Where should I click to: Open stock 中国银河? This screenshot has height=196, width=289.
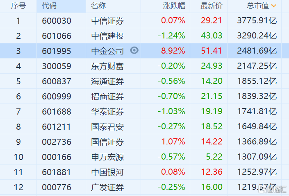[x=107, y=172]
